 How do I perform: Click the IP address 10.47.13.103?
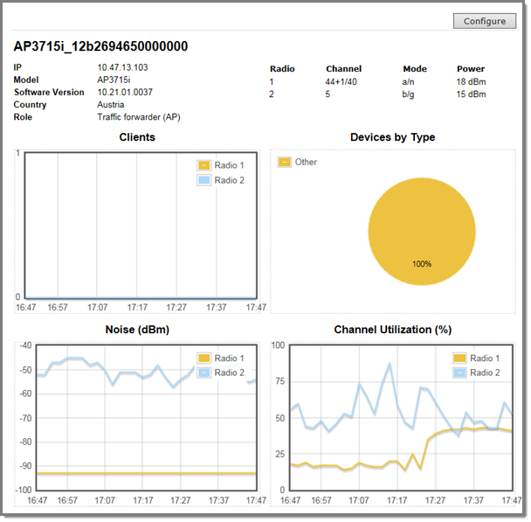pos(123,68)
